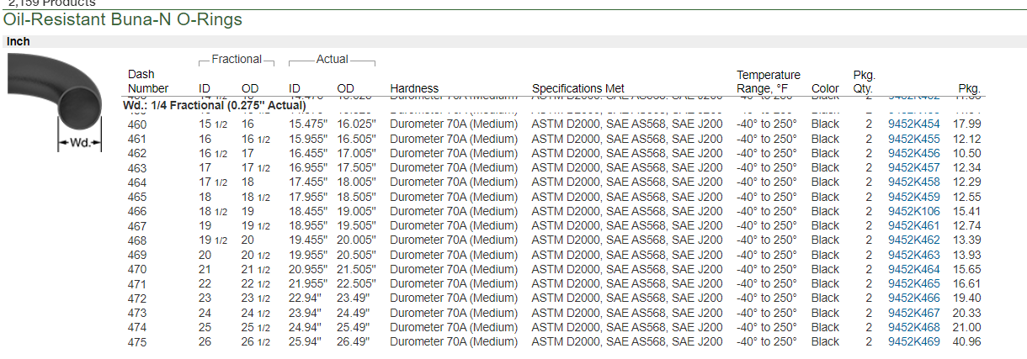Open part number 9452K458 link
Screen dimensions: 1027x359
click(914, 182)
